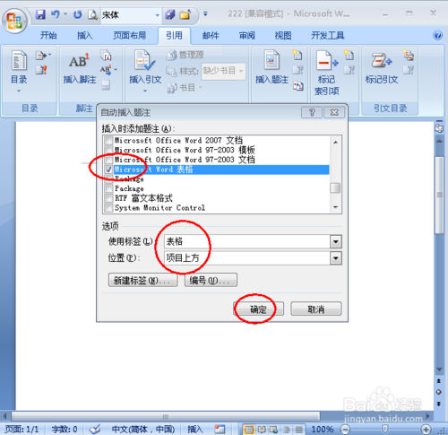This screenshot has height=435, width=448.
Task: Check Microsoft Office Word 97-2003 模板 checkbox
Action: [108, 150]
